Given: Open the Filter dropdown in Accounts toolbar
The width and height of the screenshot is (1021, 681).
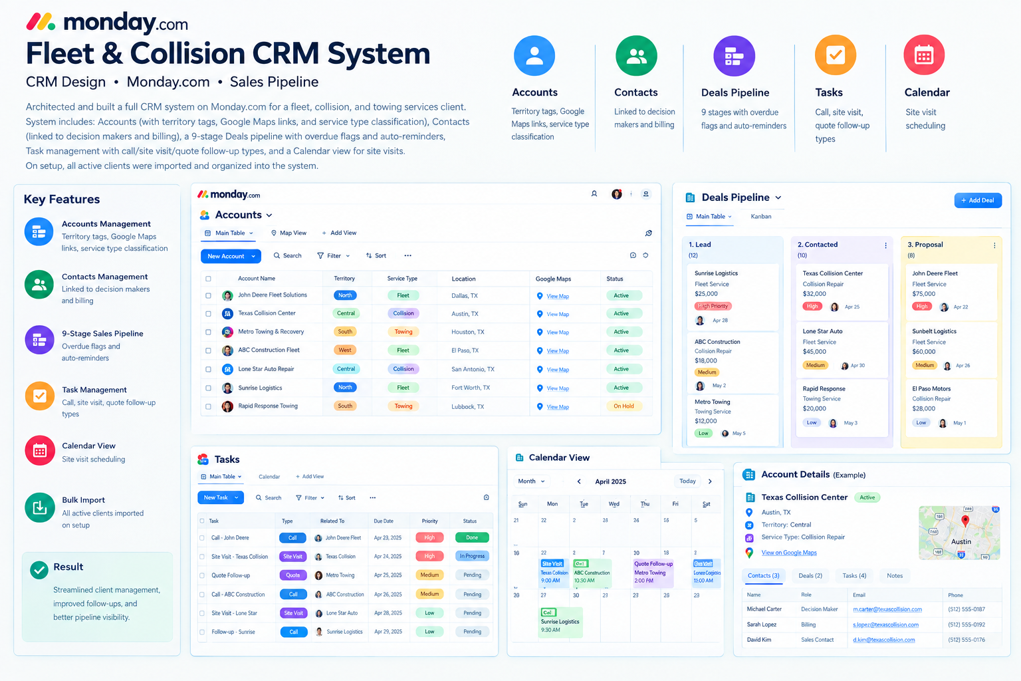Looking at the screenshot, I should click(333, 256).
